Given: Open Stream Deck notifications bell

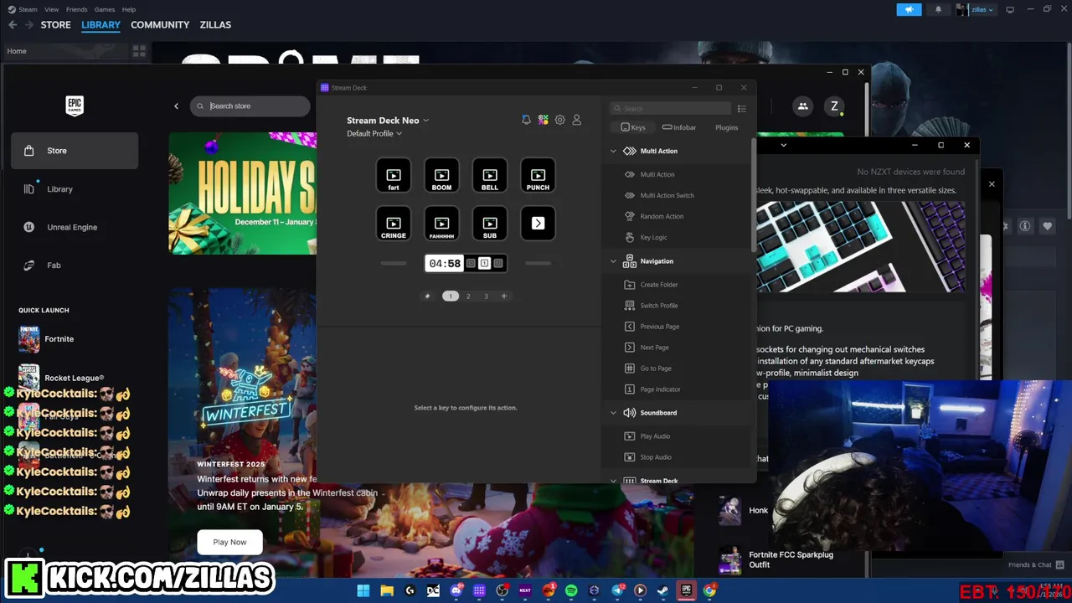Looking at the screenshot, I should [x=526, y=120].
